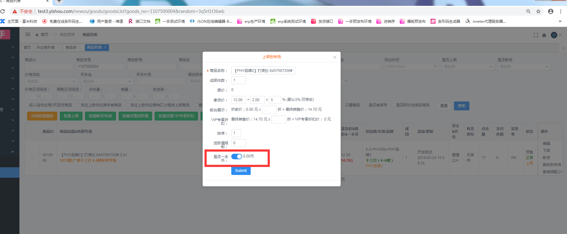This screenshot has height=234, width=567.
Task: Click the 重置 button
Action: [x=444, y=106]
